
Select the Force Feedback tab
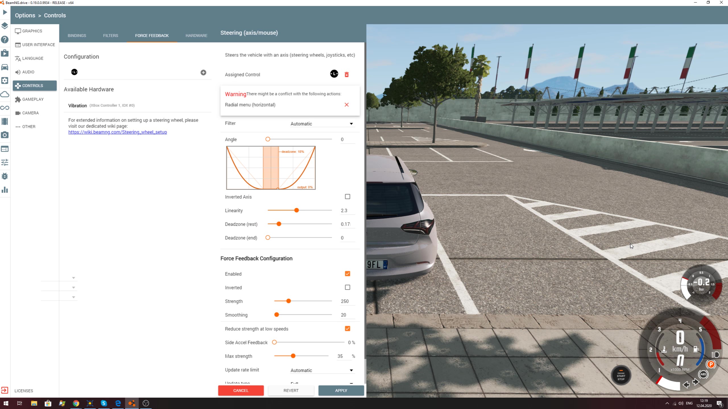(152, 36)
